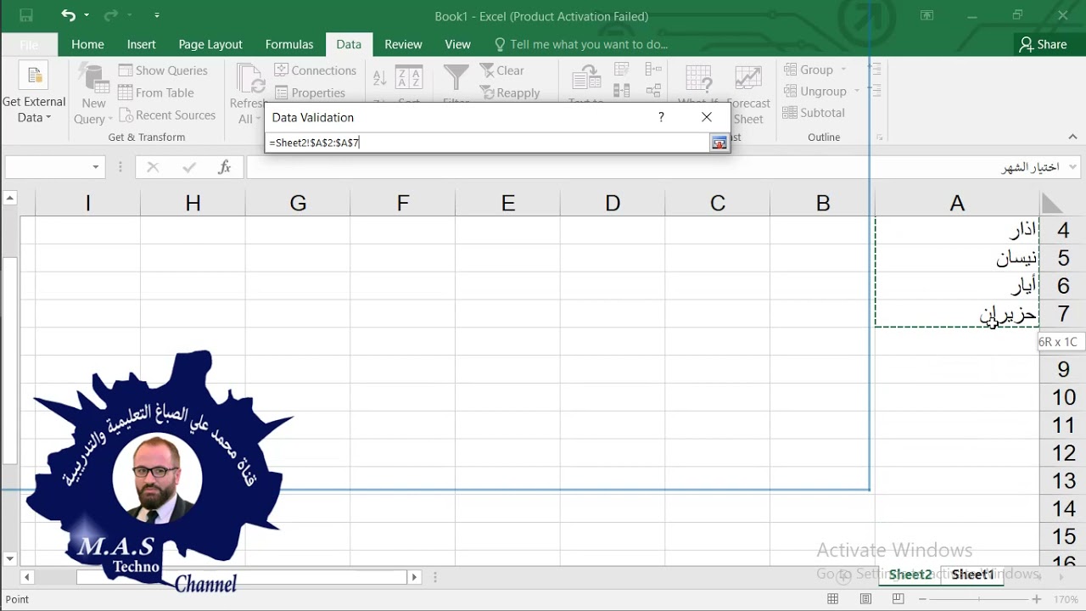Image resolution: width=1086 pixels, height=611 pixels.
Task: Go to the Formulas tab
Action: pyautogui.click(x=289, y=44)
